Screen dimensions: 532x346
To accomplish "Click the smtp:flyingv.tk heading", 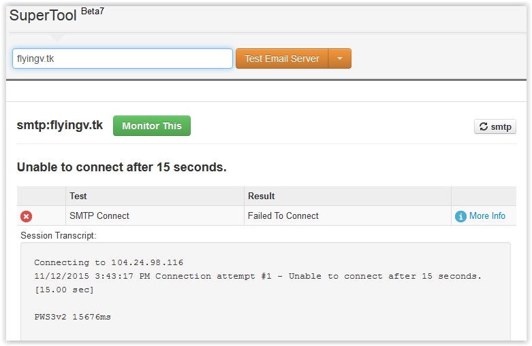I will click(x=60, y=125).
